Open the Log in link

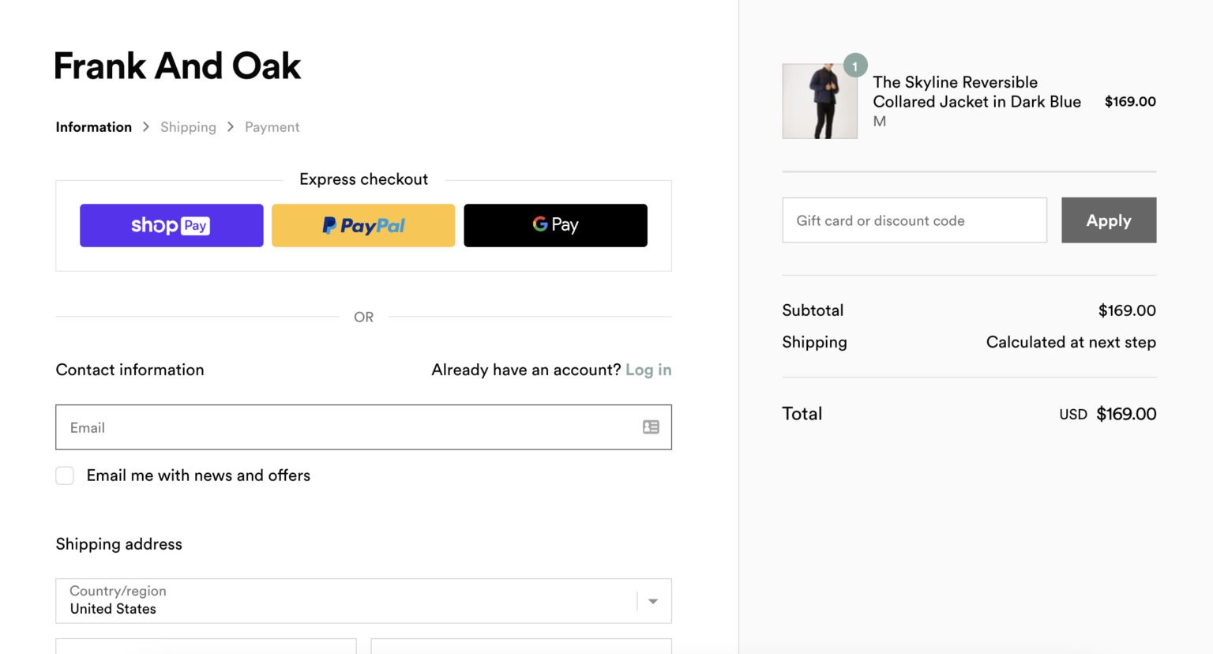648,369
